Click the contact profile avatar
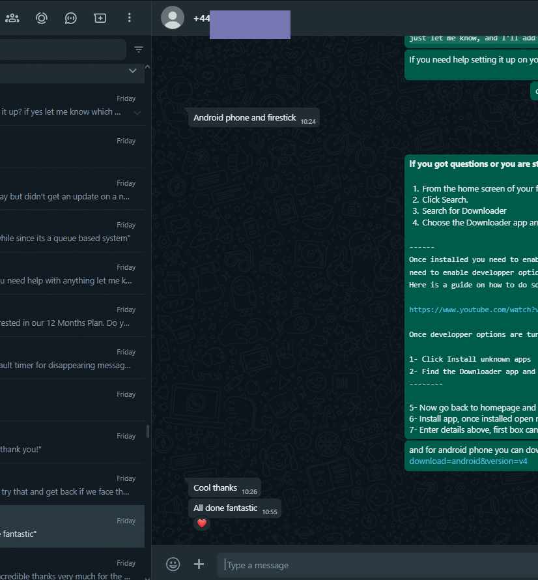 tap(173, 18)
